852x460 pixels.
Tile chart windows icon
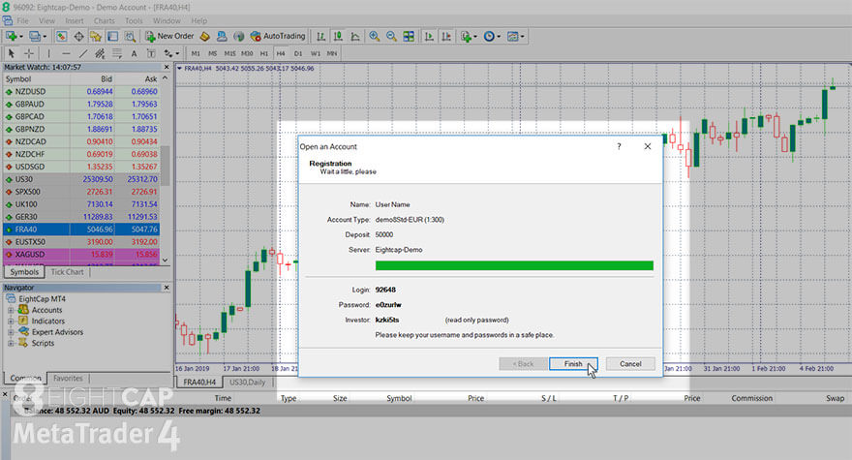[x=409, y=37]
